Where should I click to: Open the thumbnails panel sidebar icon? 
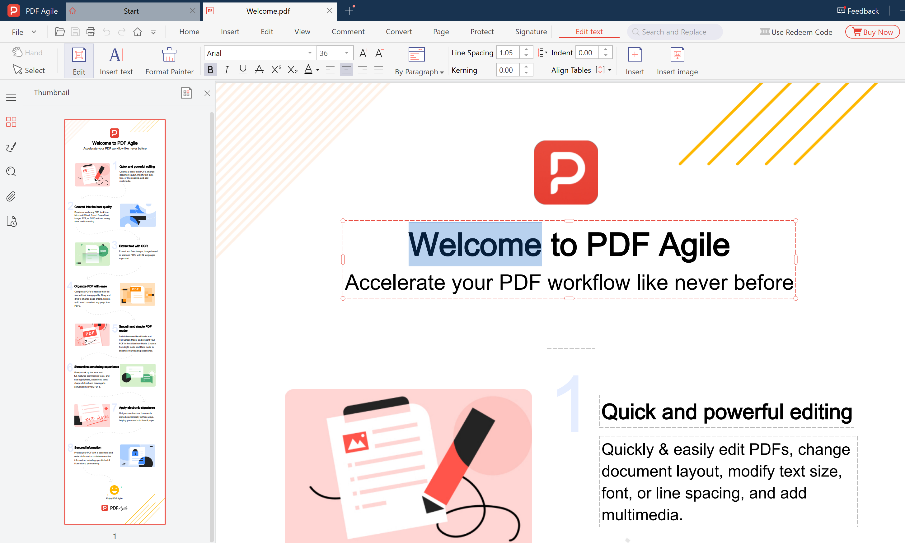click(x=11, y=122)
